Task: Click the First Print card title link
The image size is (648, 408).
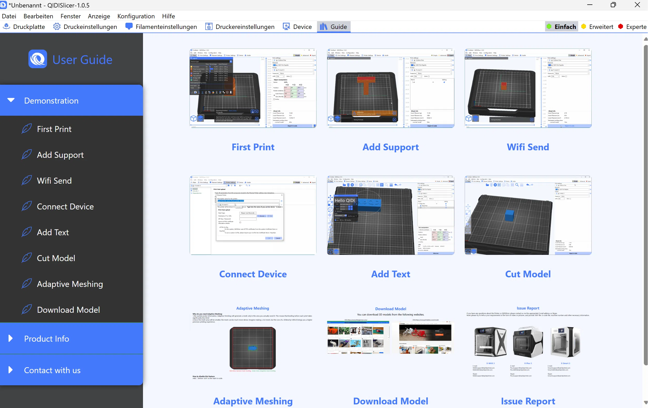Action: tap(253, 147)
